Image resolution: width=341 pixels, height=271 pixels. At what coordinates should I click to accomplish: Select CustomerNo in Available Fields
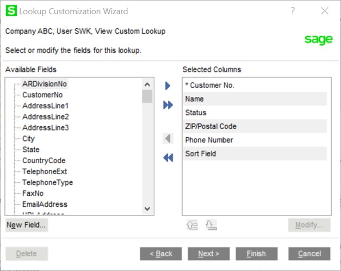coord(42,95)
